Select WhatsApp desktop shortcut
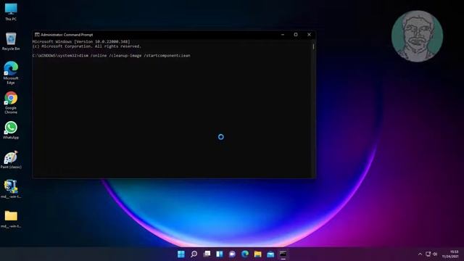Screen dimensions: 464x261 pyautogui.click(x=11, y=130)
